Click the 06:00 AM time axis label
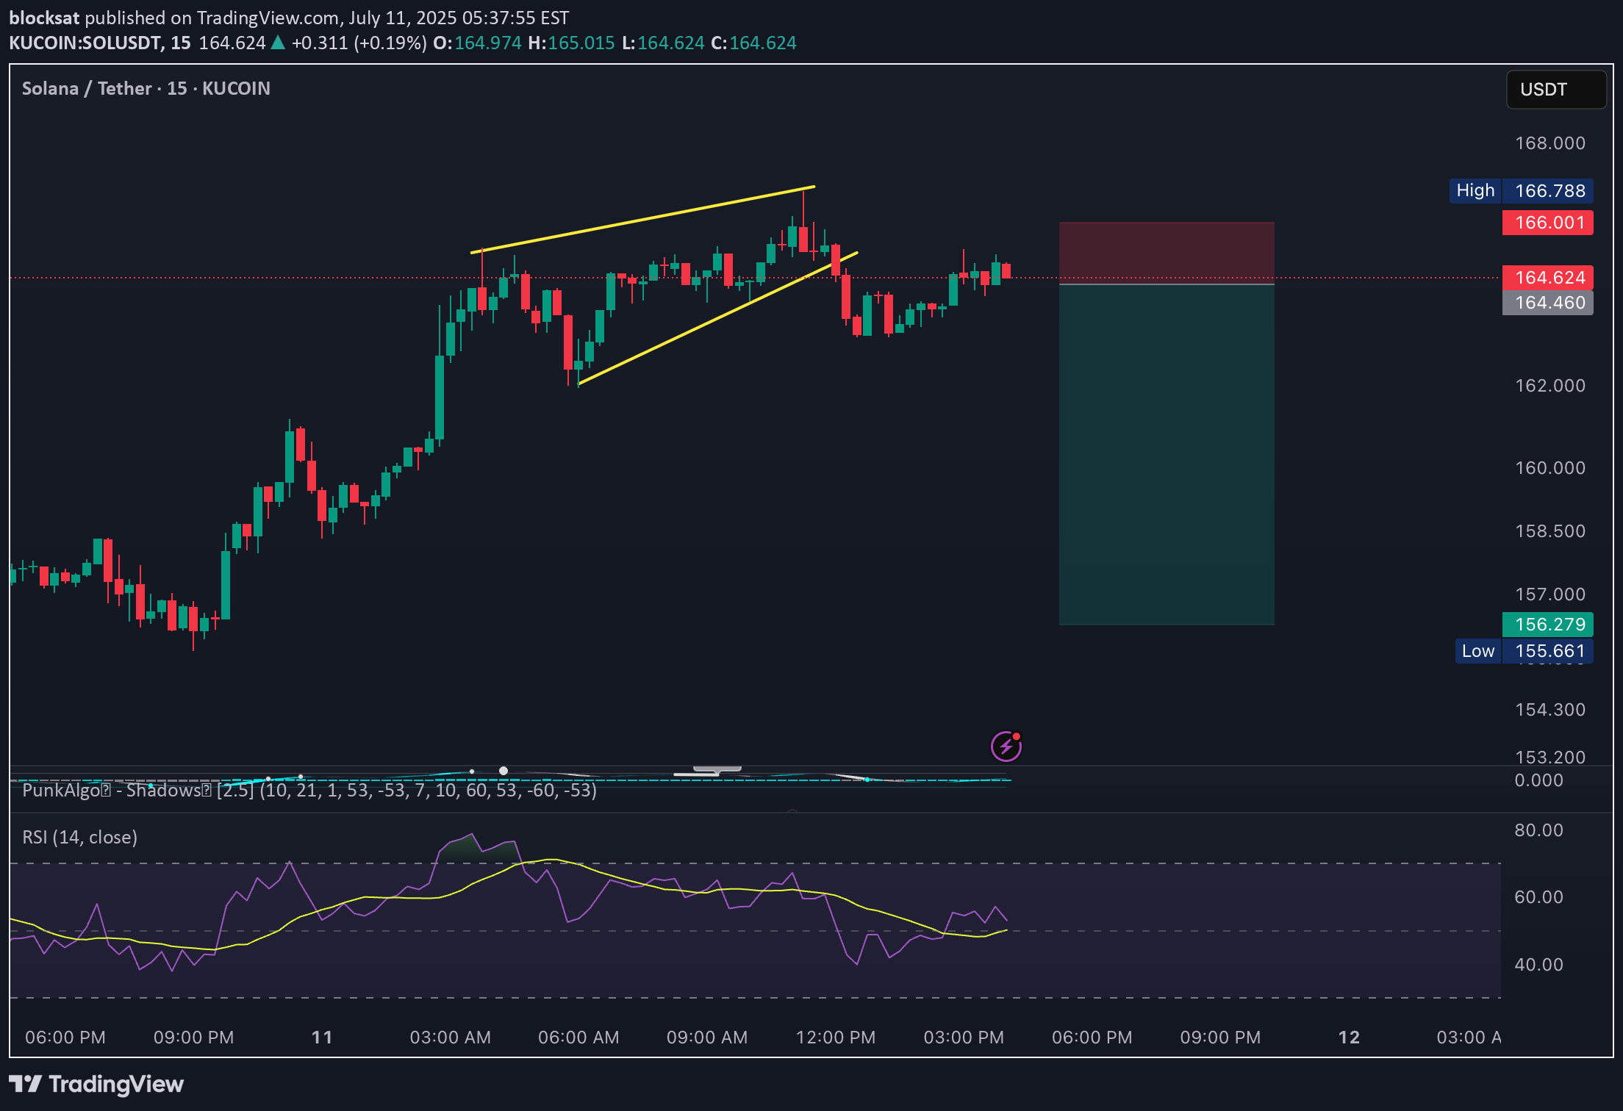Screen dimensions: 1623x1111 point(578,1038)
